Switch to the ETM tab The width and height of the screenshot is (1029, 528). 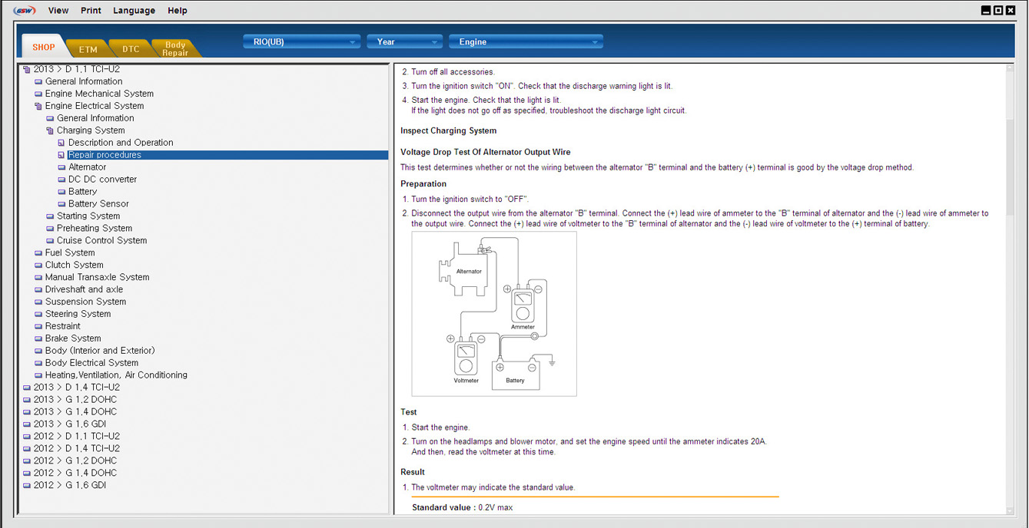pyautogui.click(x=88, y=49)
